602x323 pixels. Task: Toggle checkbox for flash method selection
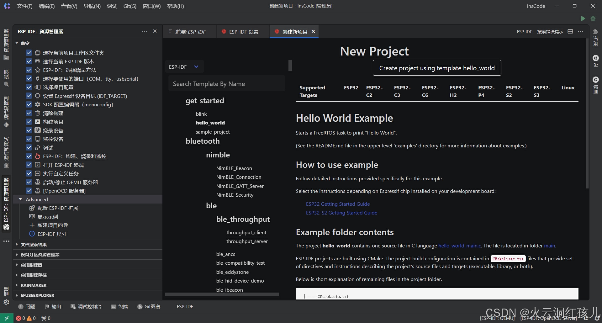29,70
